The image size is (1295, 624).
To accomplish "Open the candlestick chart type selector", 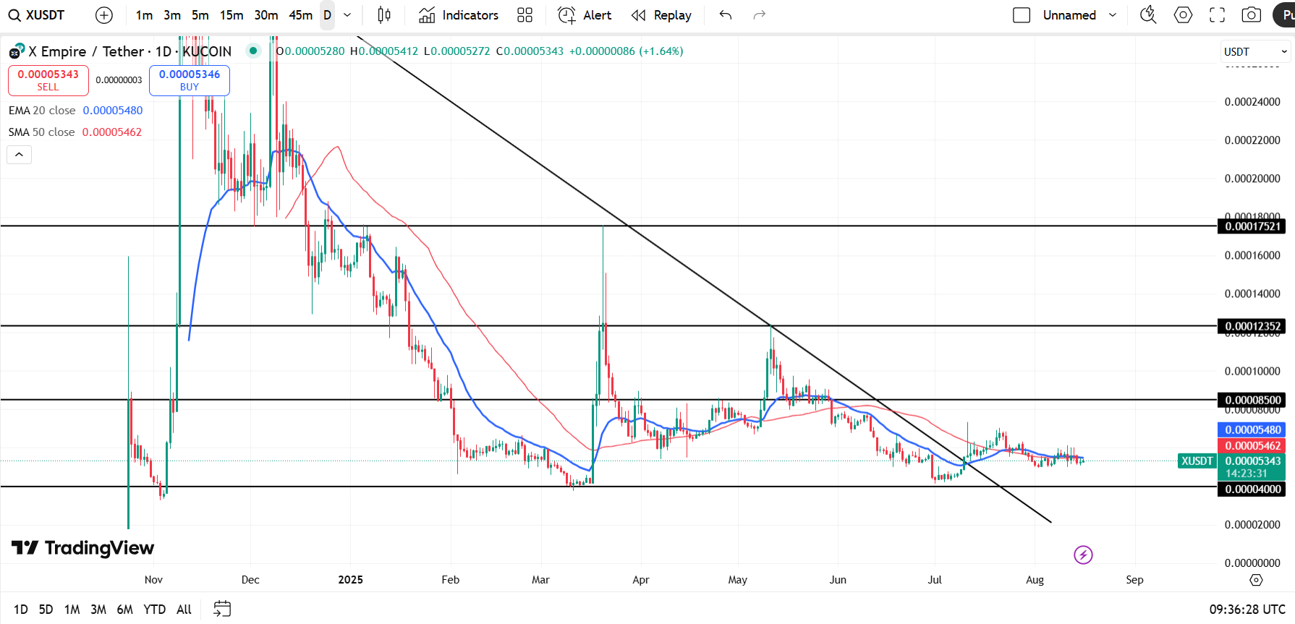I will coord(384,15).
